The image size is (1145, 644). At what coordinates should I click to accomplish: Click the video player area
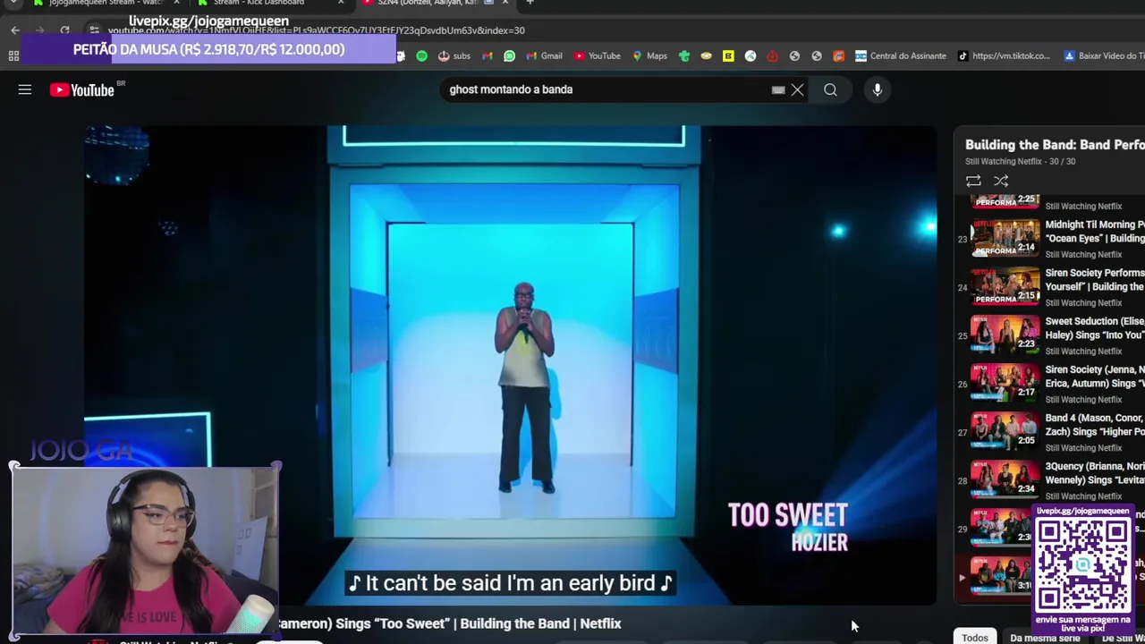pyautogui.click(x=511, y=365)
